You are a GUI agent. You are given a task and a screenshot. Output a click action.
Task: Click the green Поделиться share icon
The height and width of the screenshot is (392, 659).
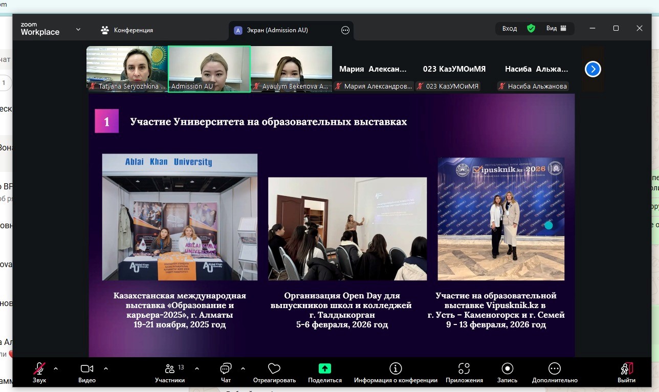tap(324, 369)
